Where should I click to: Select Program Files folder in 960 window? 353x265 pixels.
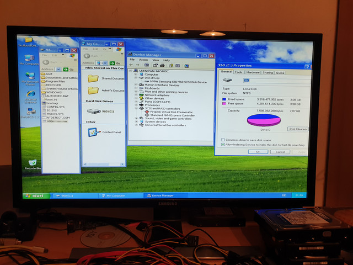[53, 81]
